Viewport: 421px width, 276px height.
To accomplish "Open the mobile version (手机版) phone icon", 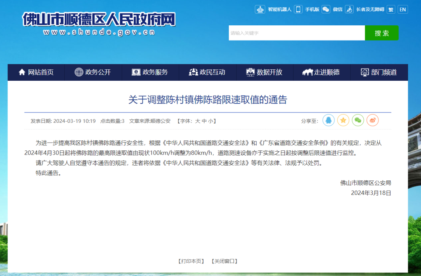I will pyautogui.click(x=298, y=9).
